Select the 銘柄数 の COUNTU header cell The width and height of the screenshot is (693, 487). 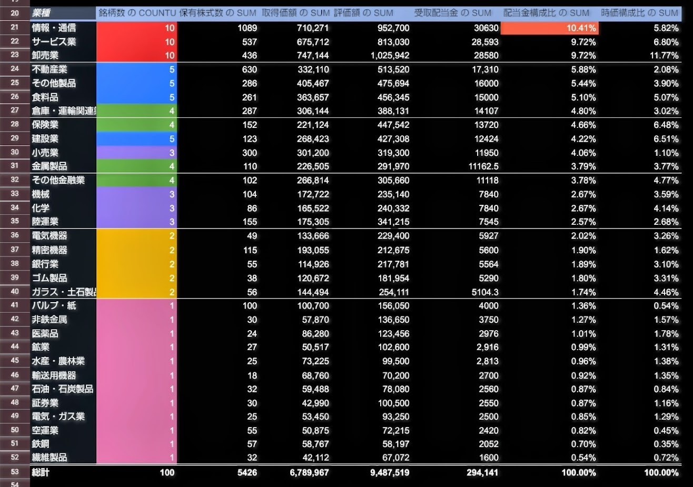pyautogui.click(x=137, y=13)
